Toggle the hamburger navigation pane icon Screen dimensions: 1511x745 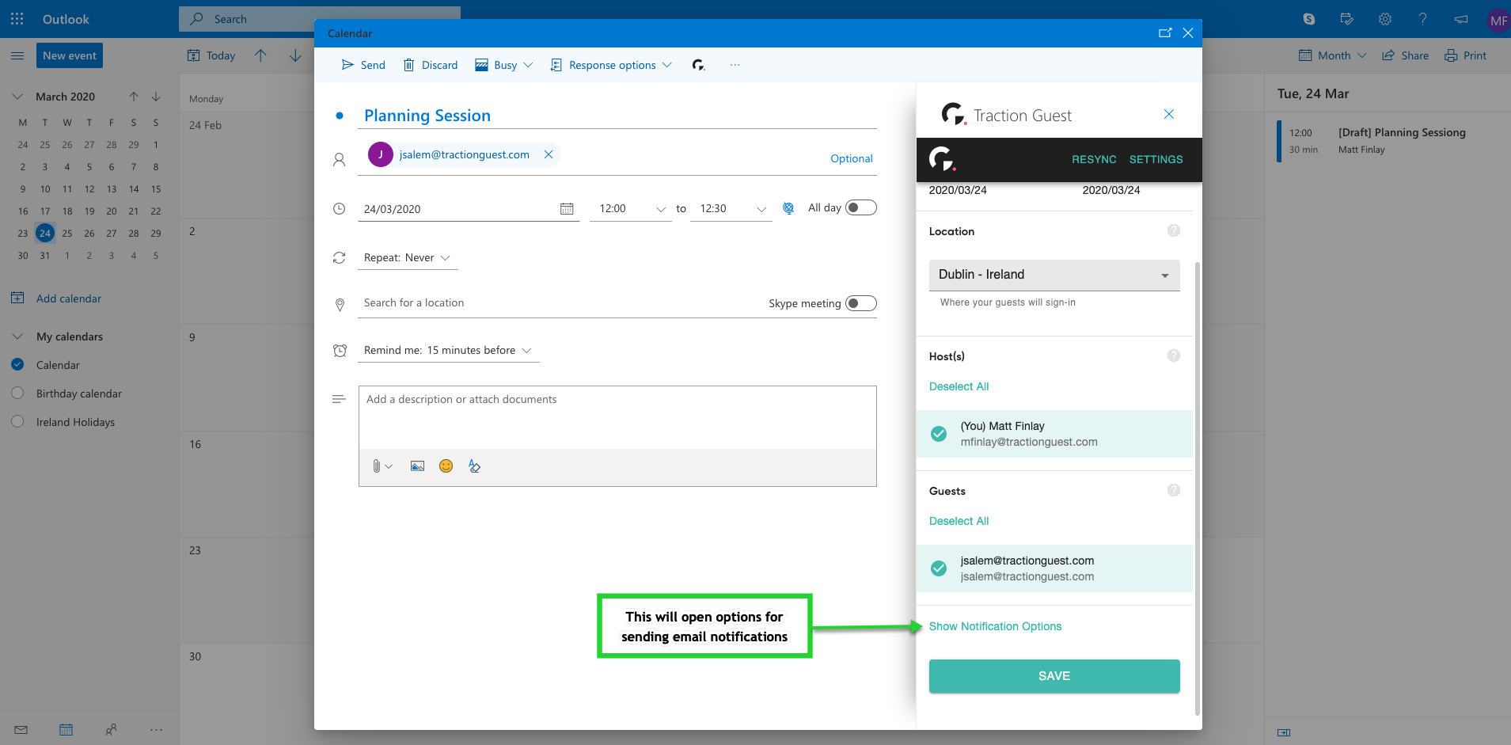point(17,55)
